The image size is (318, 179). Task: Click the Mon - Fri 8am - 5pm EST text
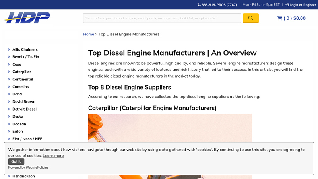(x=261, y=5)
